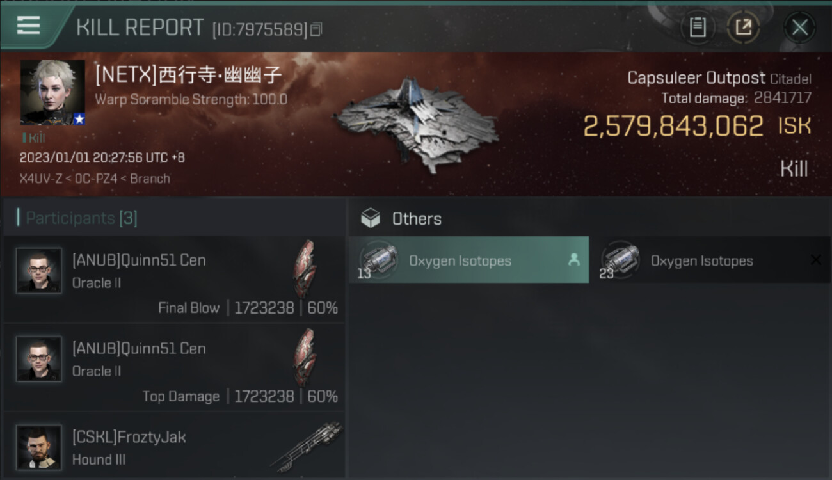Image resolution: width=832 pixels, height=480 pixels.
Task: Click the Capsuleer Outpost citadel image
Action: tap(416, 125)
